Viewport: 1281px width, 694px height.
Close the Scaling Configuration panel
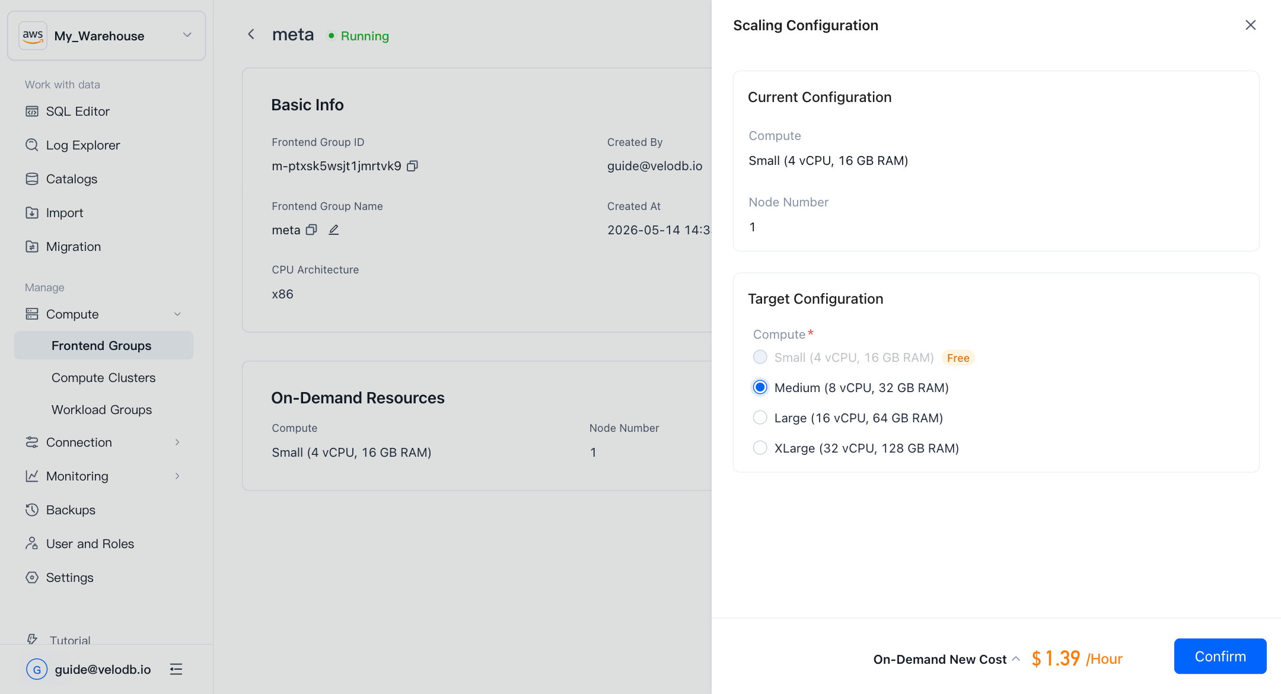tap(1251, 25)
